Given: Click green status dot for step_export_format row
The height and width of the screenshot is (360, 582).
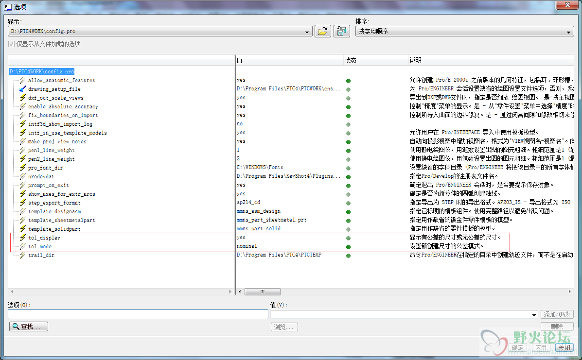Looking at the screenshot, I should pyautogui.click(x=348, y=203).
